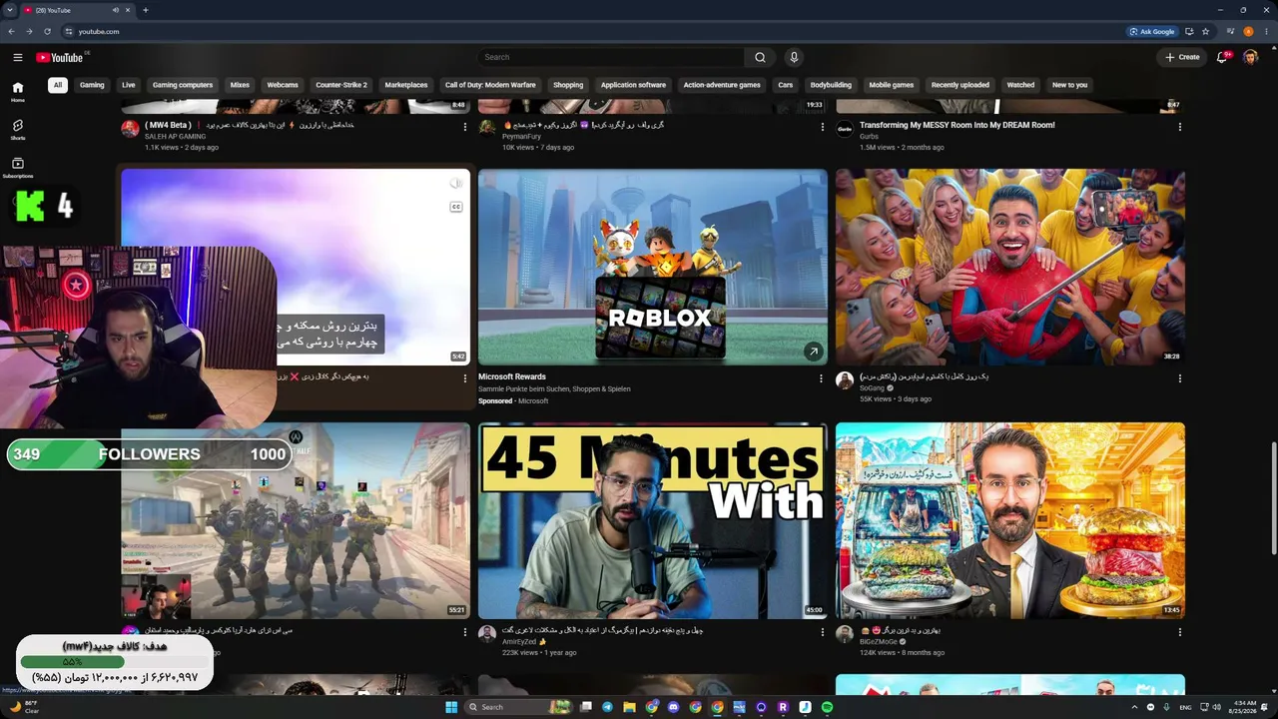
Task: Show hidden system tray icons
Action: (1134, 707)
